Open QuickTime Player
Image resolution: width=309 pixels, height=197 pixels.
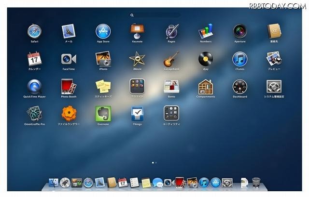(34, 87)
